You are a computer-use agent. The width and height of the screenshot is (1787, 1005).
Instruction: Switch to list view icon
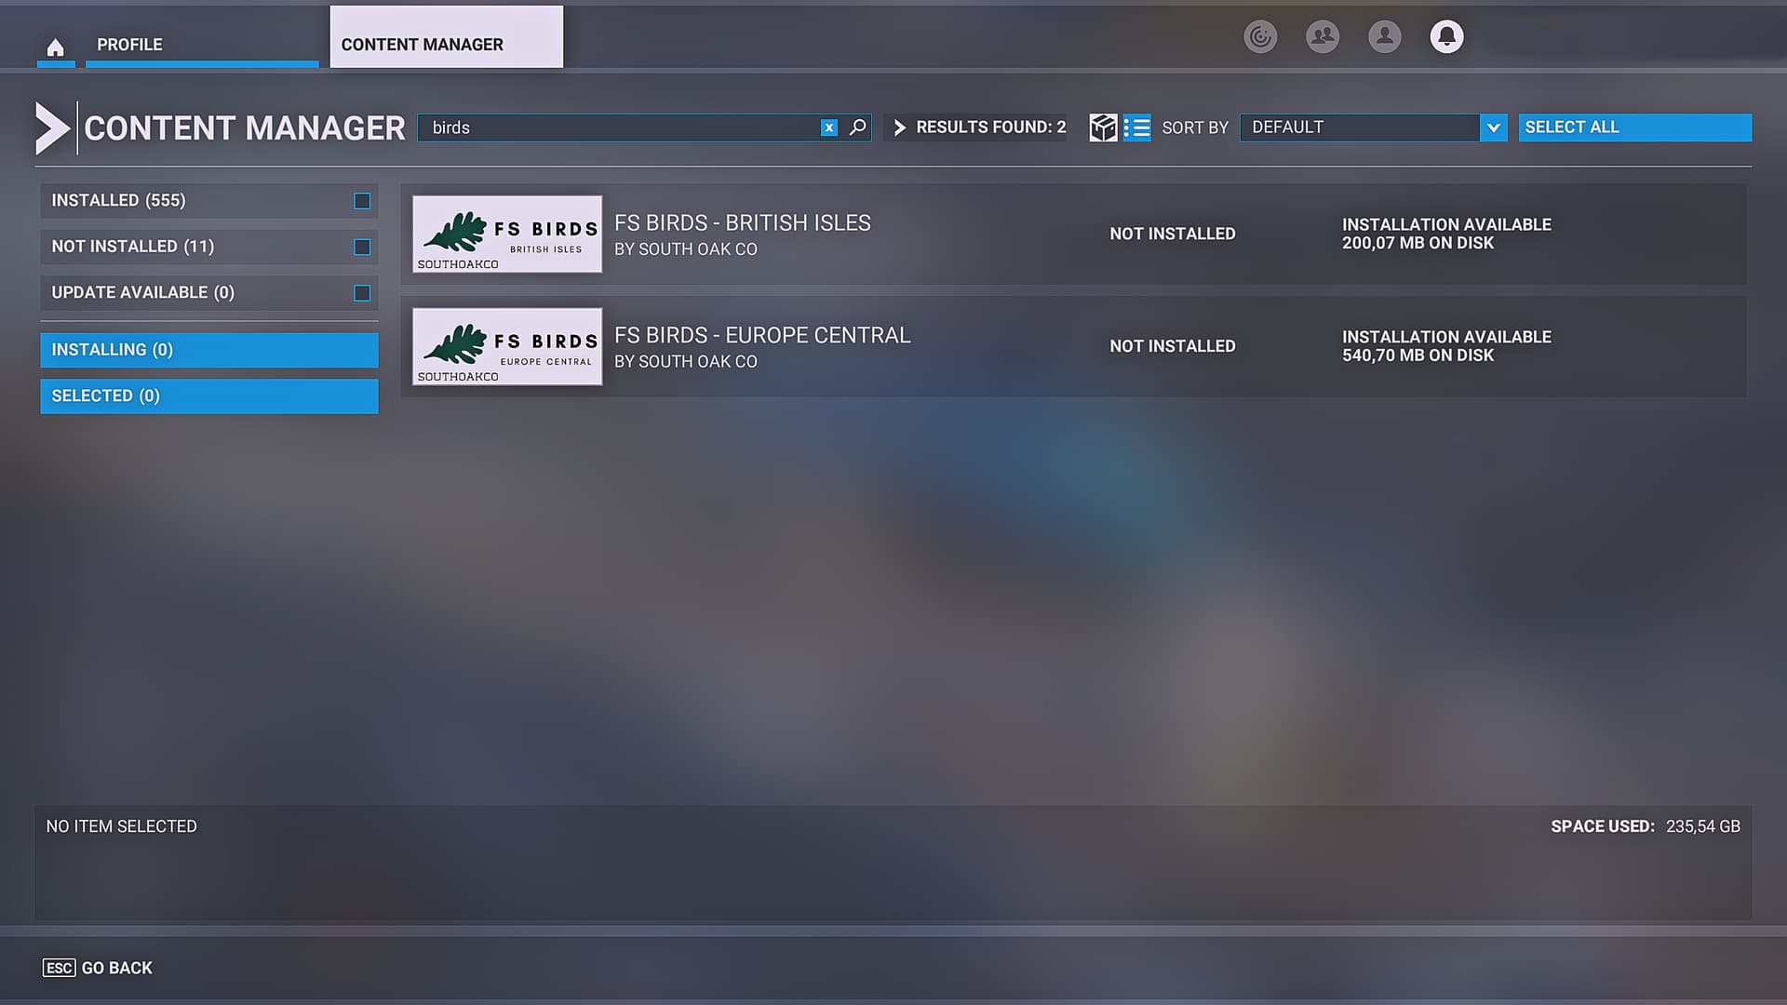[x=1137, y=127]
